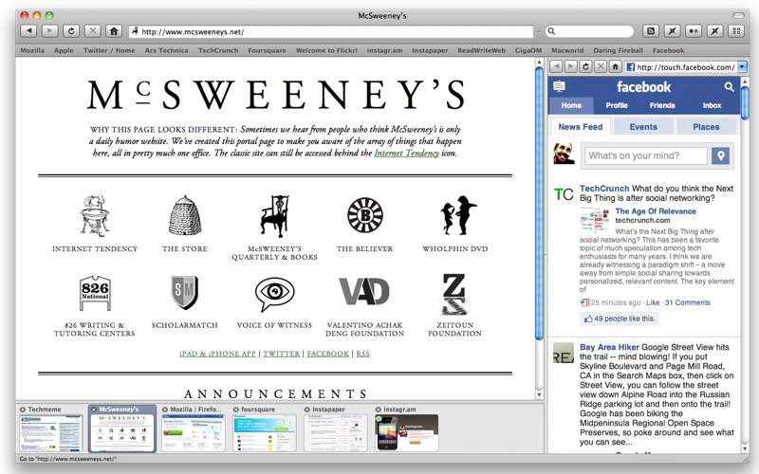This screenshot has width=759, height=474.
Task: Open McSweeney's RSS link
Action: click(x=363, y=354)
